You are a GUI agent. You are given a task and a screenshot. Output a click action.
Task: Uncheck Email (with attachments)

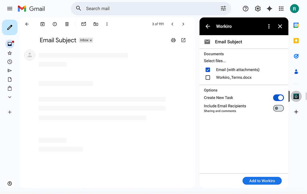click(208, 69)
